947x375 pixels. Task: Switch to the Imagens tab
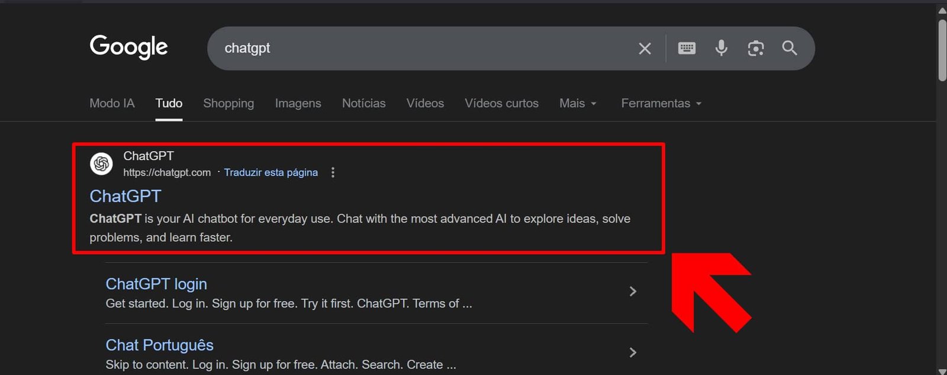point(298,104)
